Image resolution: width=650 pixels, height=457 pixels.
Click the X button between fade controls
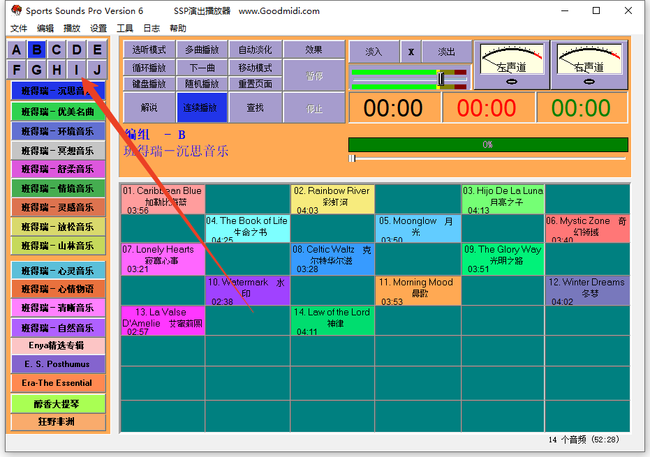411,52
